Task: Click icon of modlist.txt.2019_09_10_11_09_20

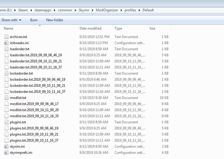Action: [x=6, y=110]
